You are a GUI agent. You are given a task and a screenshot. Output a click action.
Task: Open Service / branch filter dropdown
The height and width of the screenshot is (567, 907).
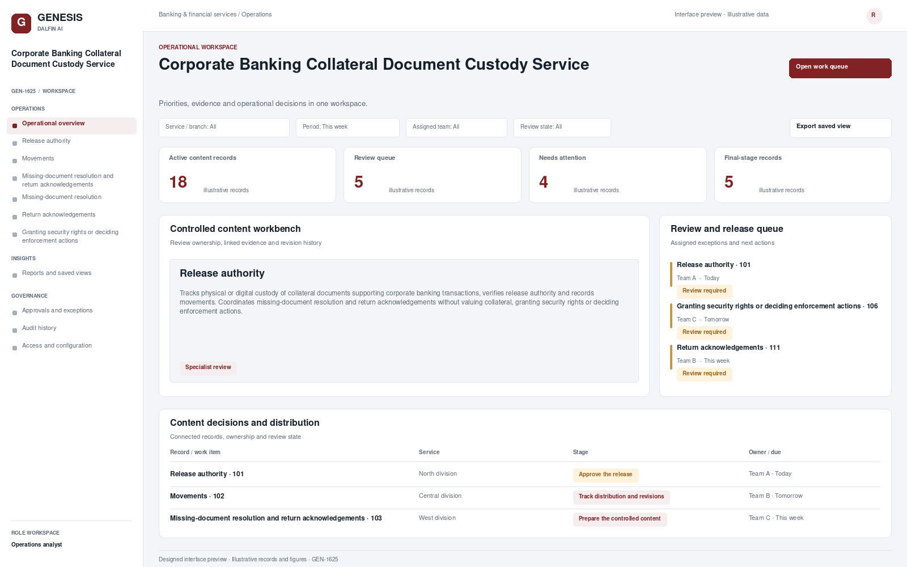(x=224, y=128)
